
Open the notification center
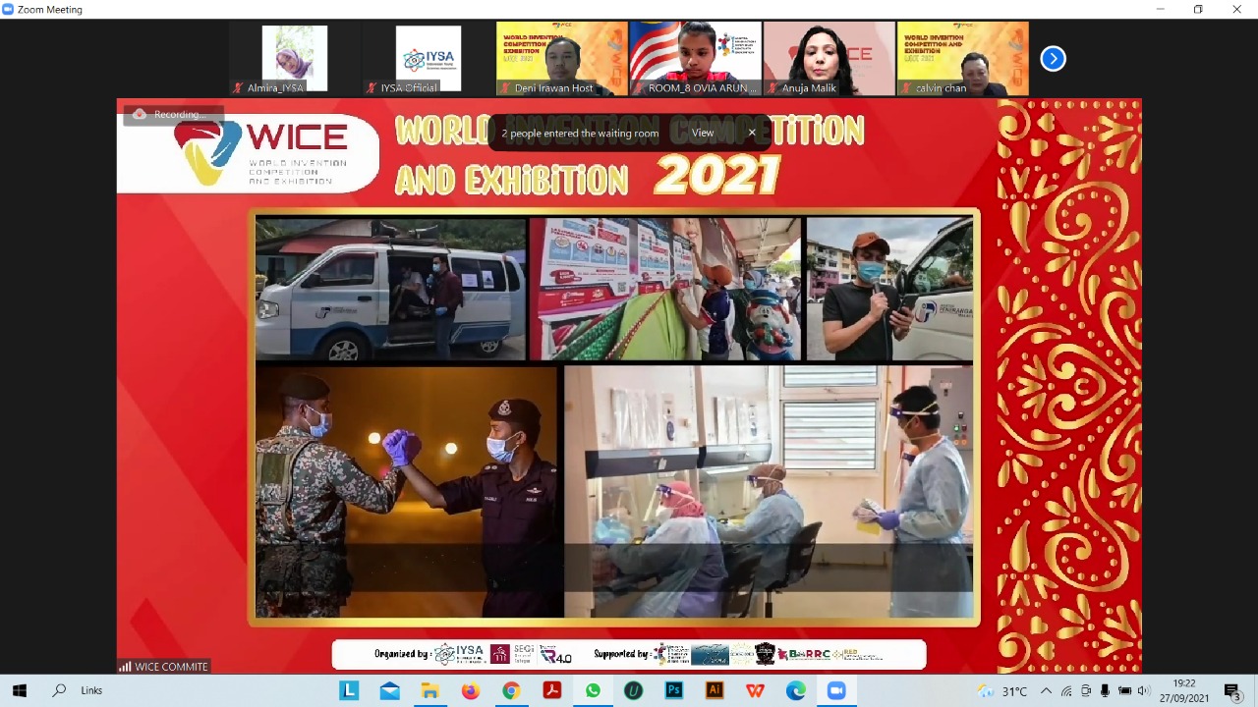(x=1232, y=690)
